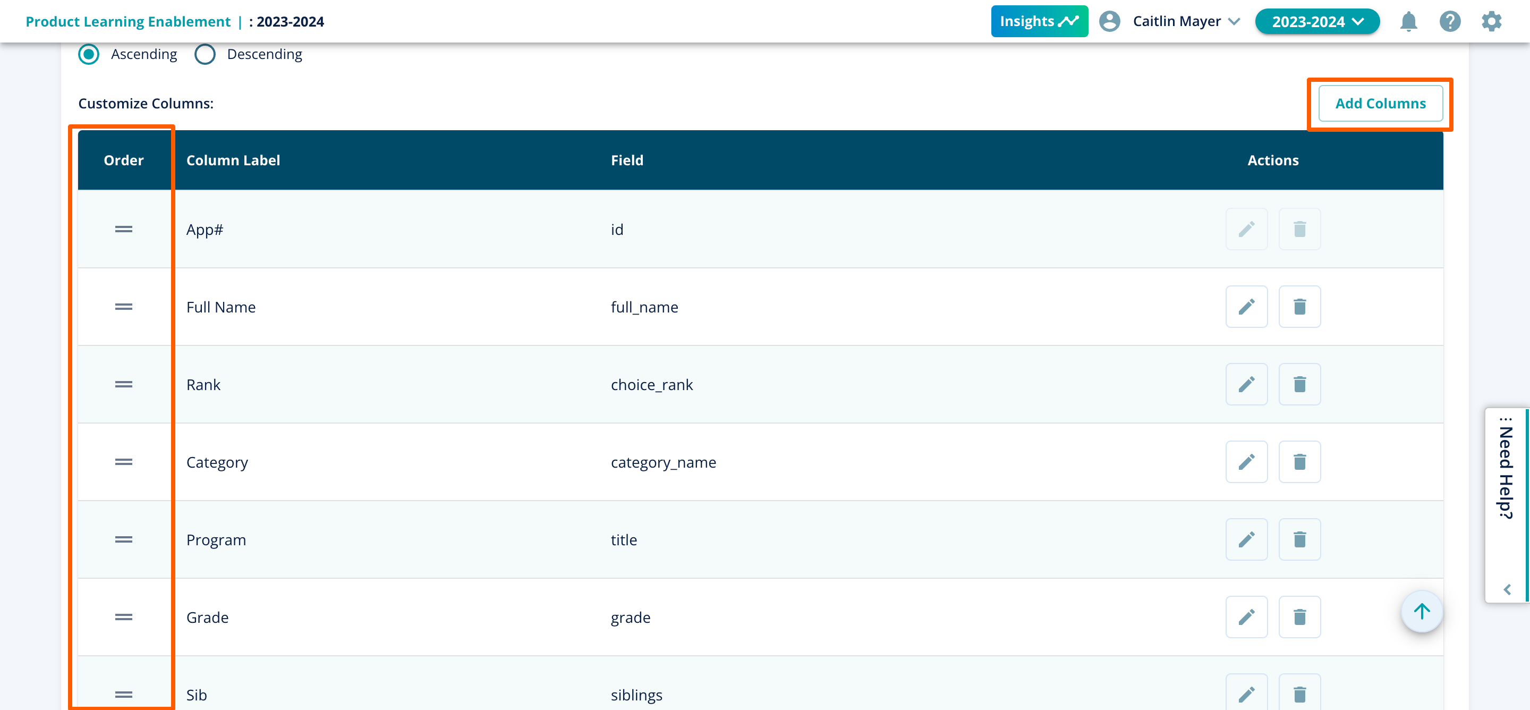Delete the Rank column
This screenshot has width=1530, height=710.
1299,384
